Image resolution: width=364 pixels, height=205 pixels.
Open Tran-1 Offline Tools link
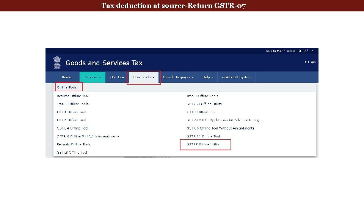[202, 96]
